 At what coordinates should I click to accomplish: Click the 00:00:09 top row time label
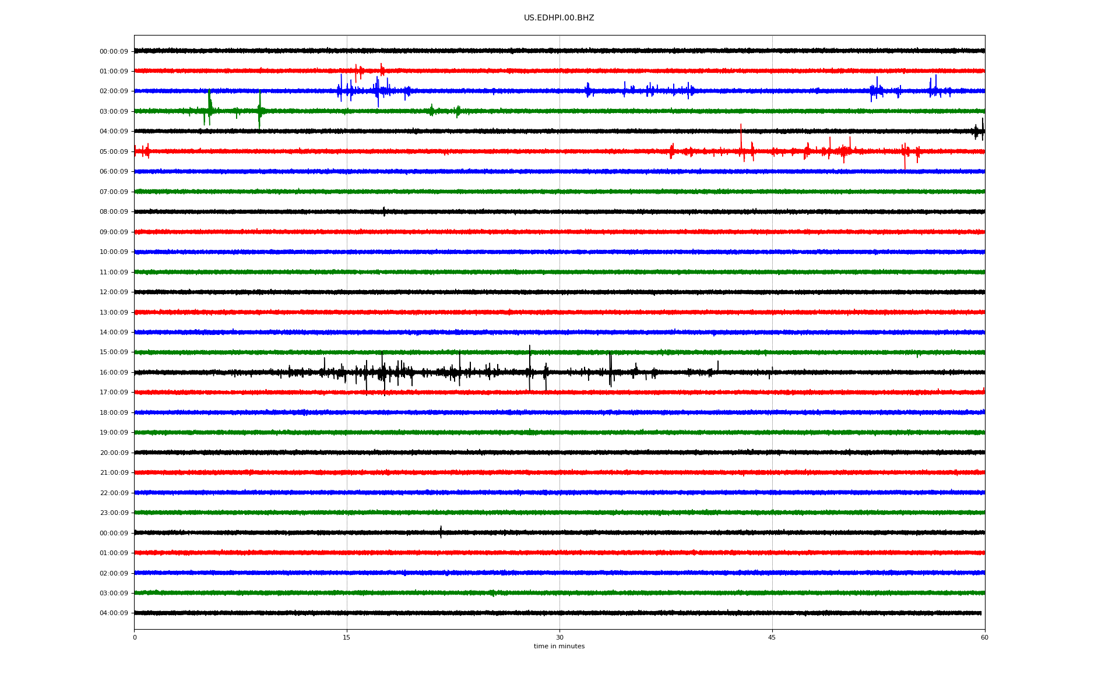[x=114, y=51]
